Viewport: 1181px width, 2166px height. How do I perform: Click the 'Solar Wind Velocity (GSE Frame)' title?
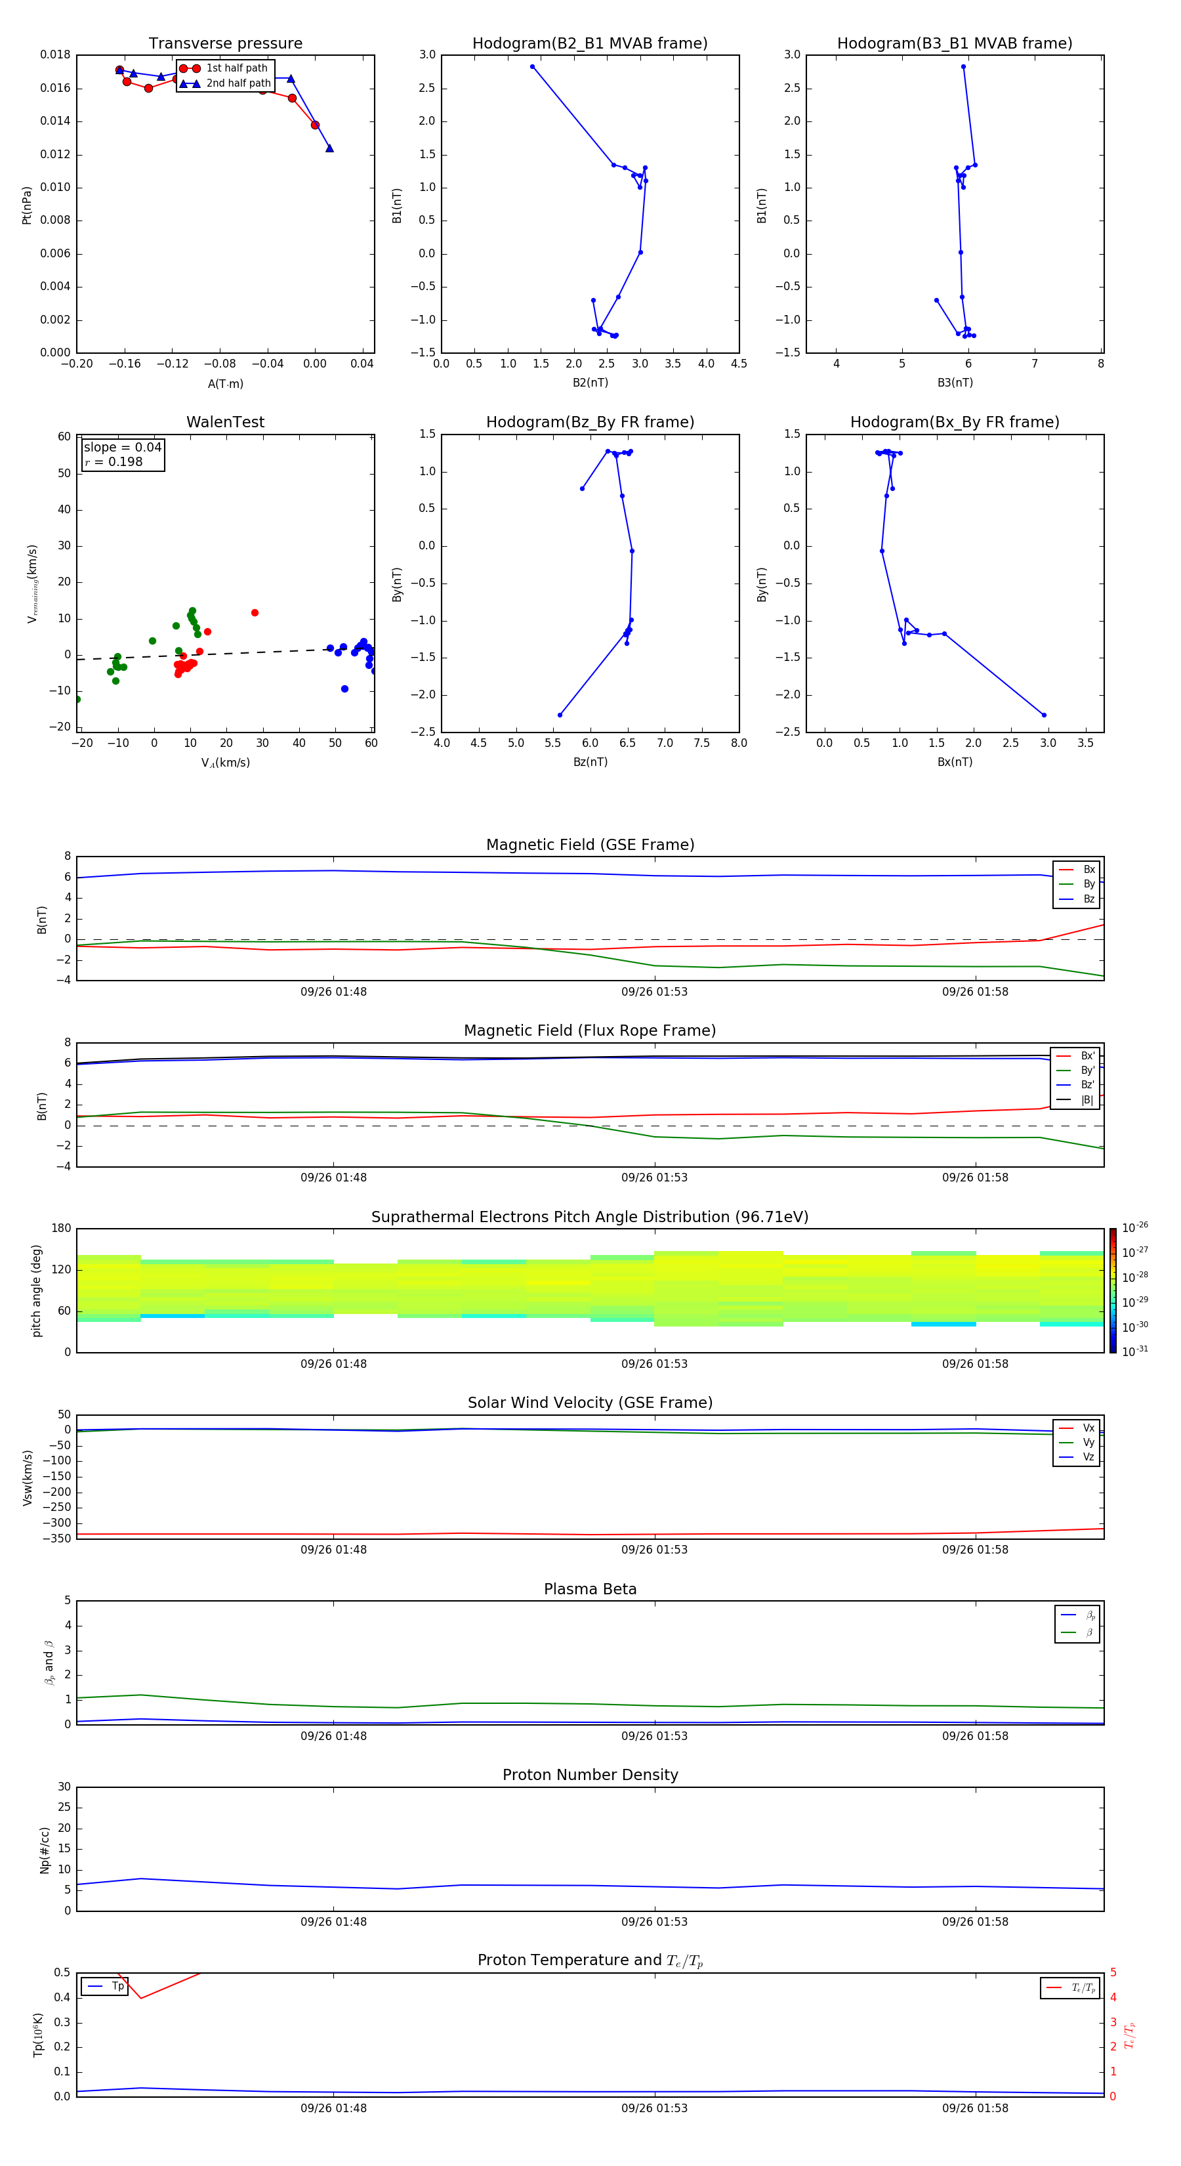click(x=590, y=1403)
